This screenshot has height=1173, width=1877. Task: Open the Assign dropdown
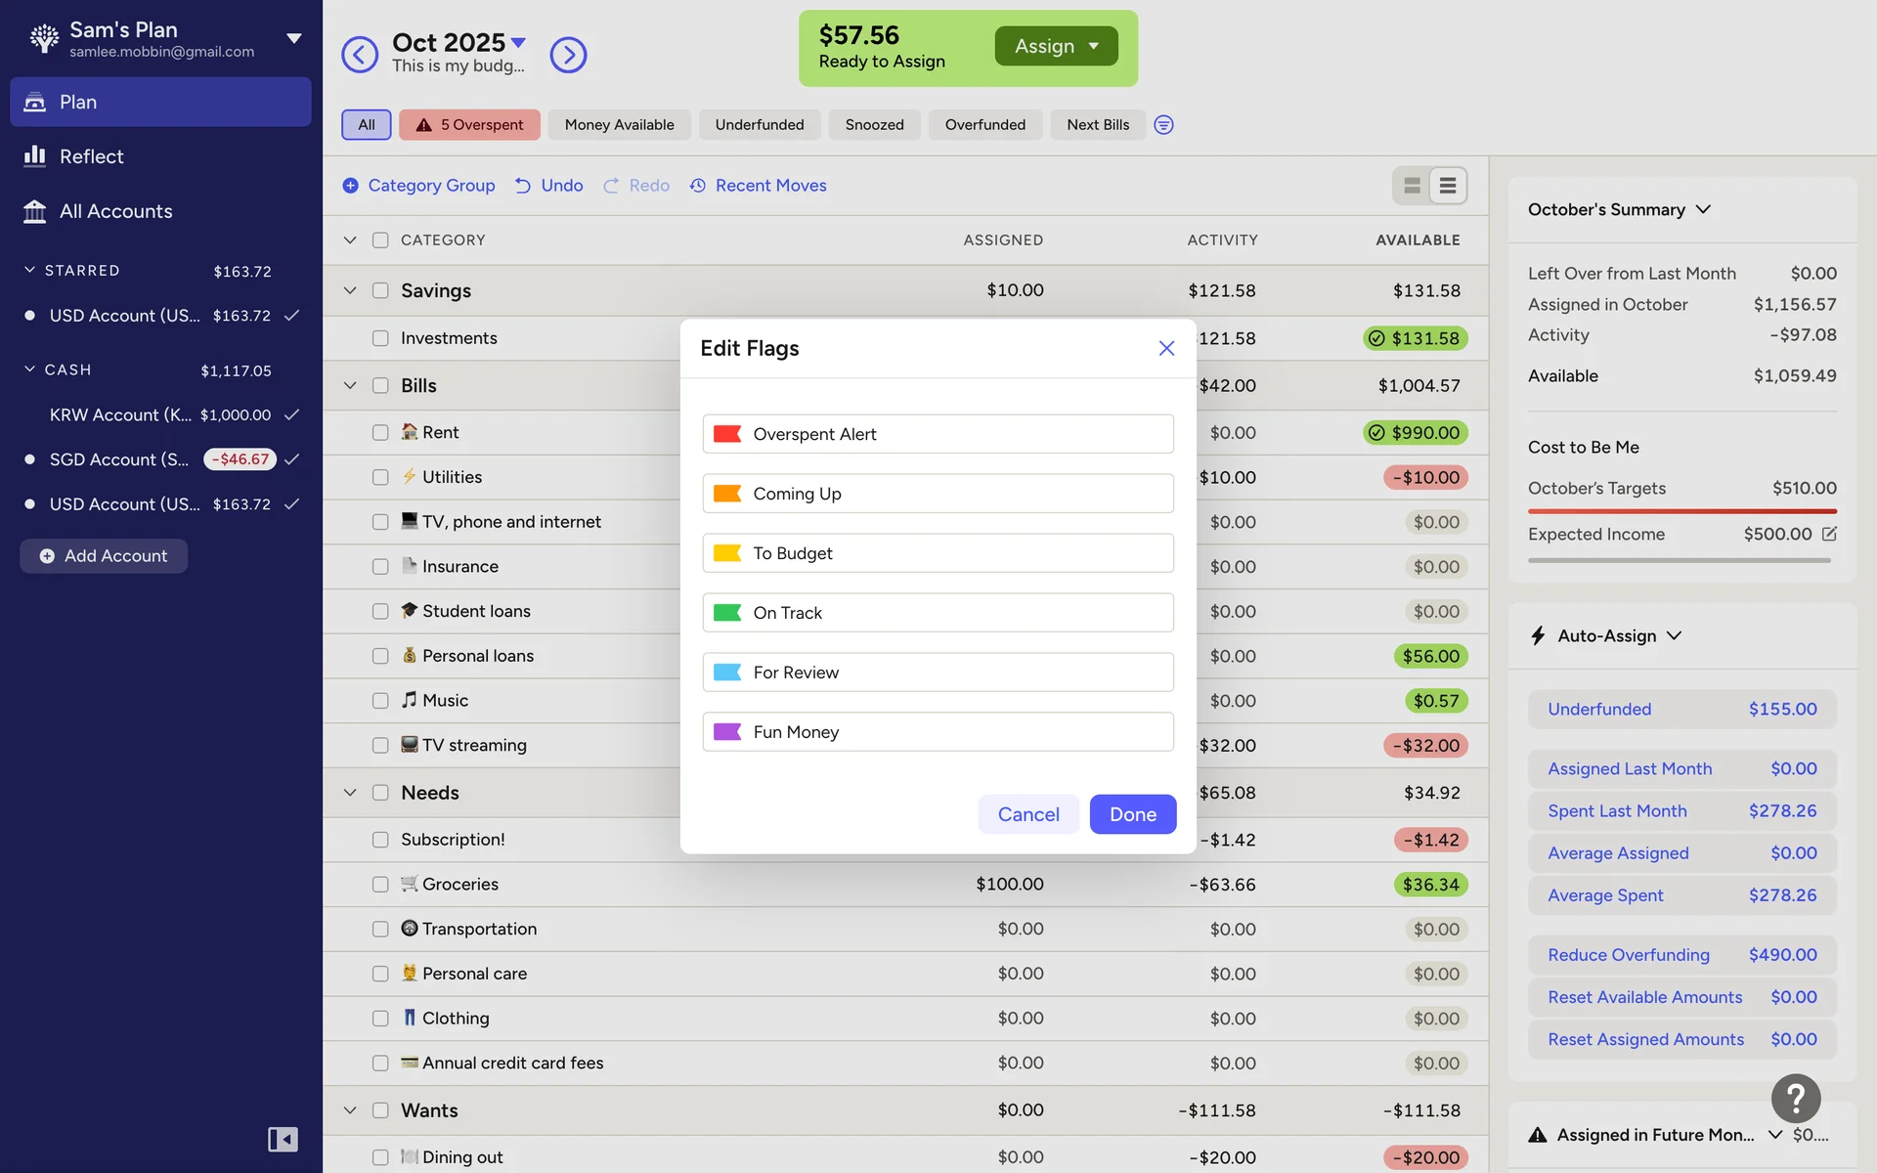tap(1056, 46)
